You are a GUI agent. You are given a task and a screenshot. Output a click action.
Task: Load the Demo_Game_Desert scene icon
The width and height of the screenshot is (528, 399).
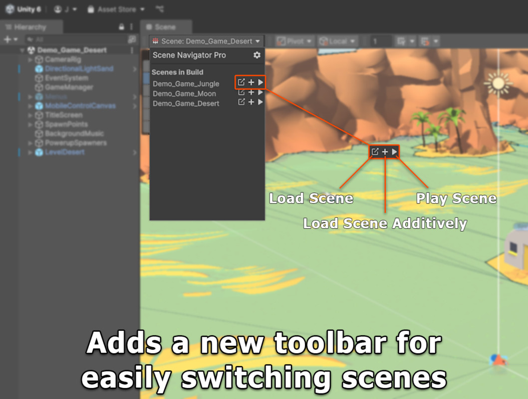coord(241,102)
